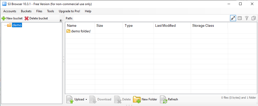The height and width of the screenshot is (106, 258).
Task: Select the demo bucket in the tree
Action: click(17, 25)
